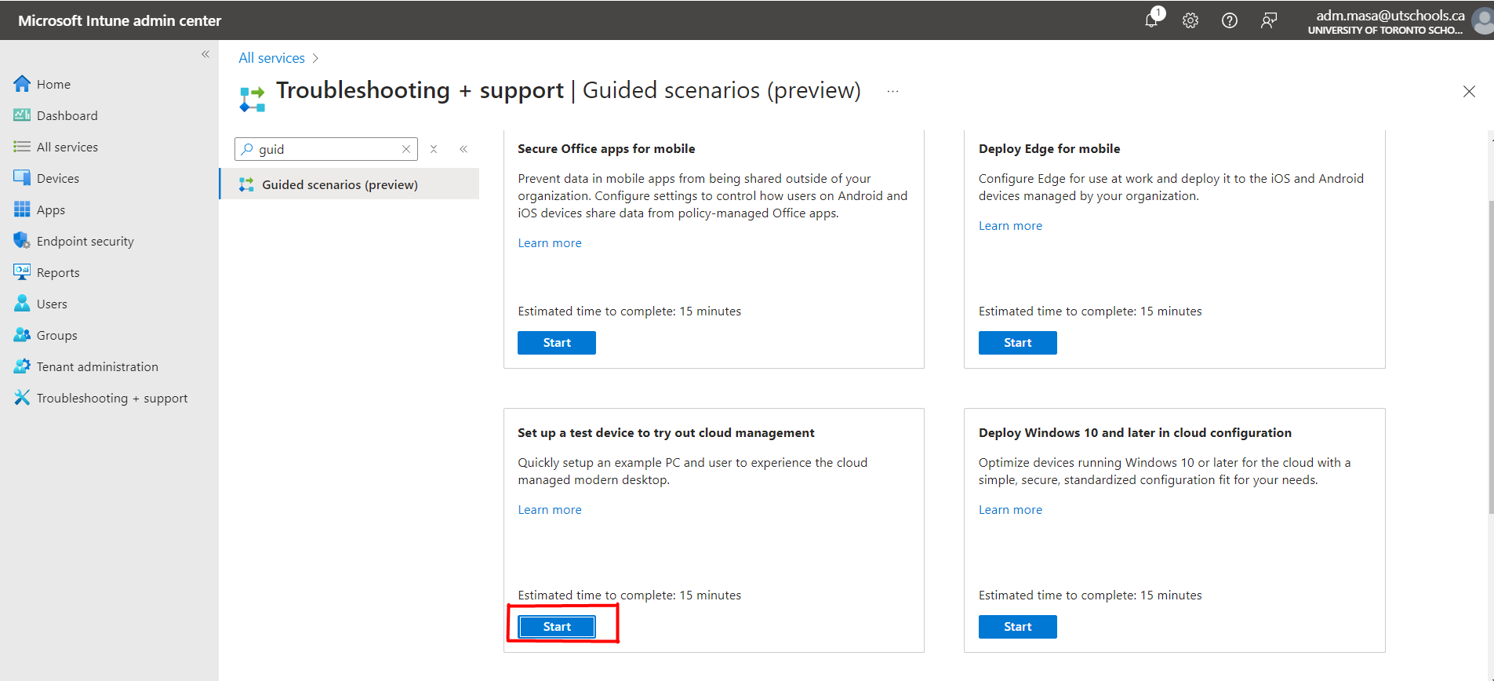The image size is (1494, 681).
Task: Click the Tenant administration gear icon
Action: [x=22, y=366]
